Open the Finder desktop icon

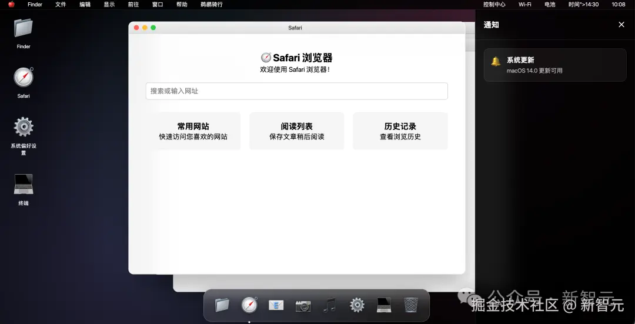(x=23, y=28)
